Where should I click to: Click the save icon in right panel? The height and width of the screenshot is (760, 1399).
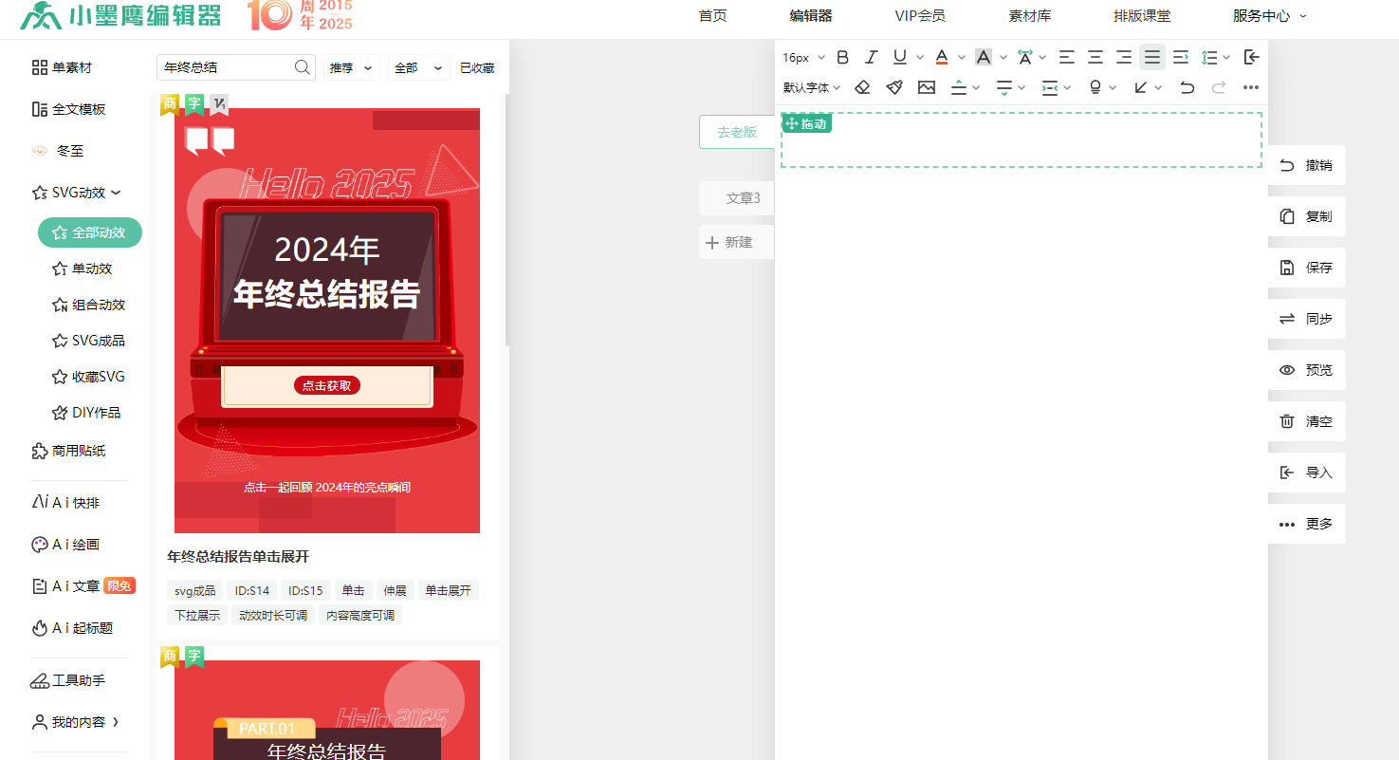(1287, 268)
